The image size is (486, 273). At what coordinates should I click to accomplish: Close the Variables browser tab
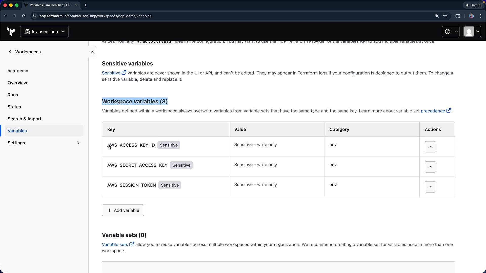point(76,5)
